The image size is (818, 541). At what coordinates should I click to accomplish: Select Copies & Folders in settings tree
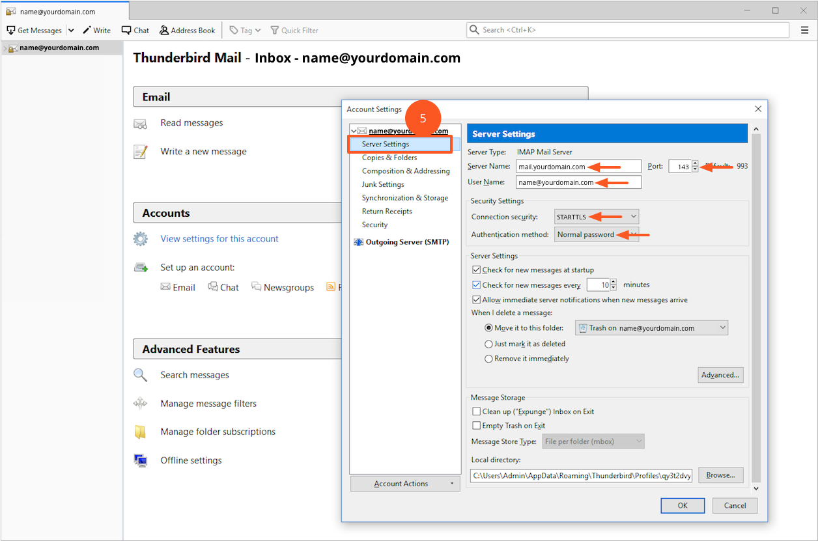(389, 158)
